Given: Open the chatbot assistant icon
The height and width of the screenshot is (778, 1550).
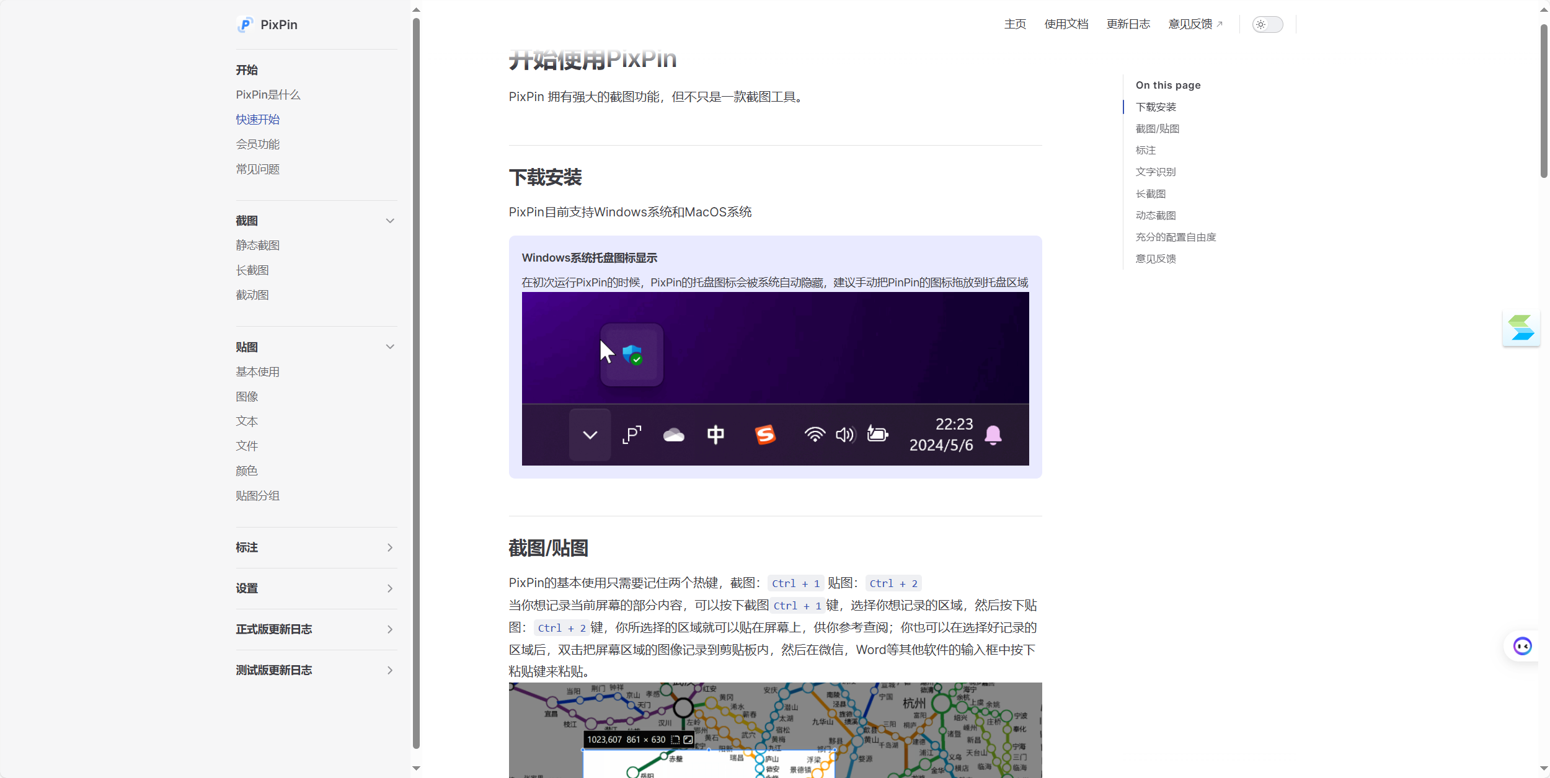Looking at the screenshot, I should point(1522,646).
